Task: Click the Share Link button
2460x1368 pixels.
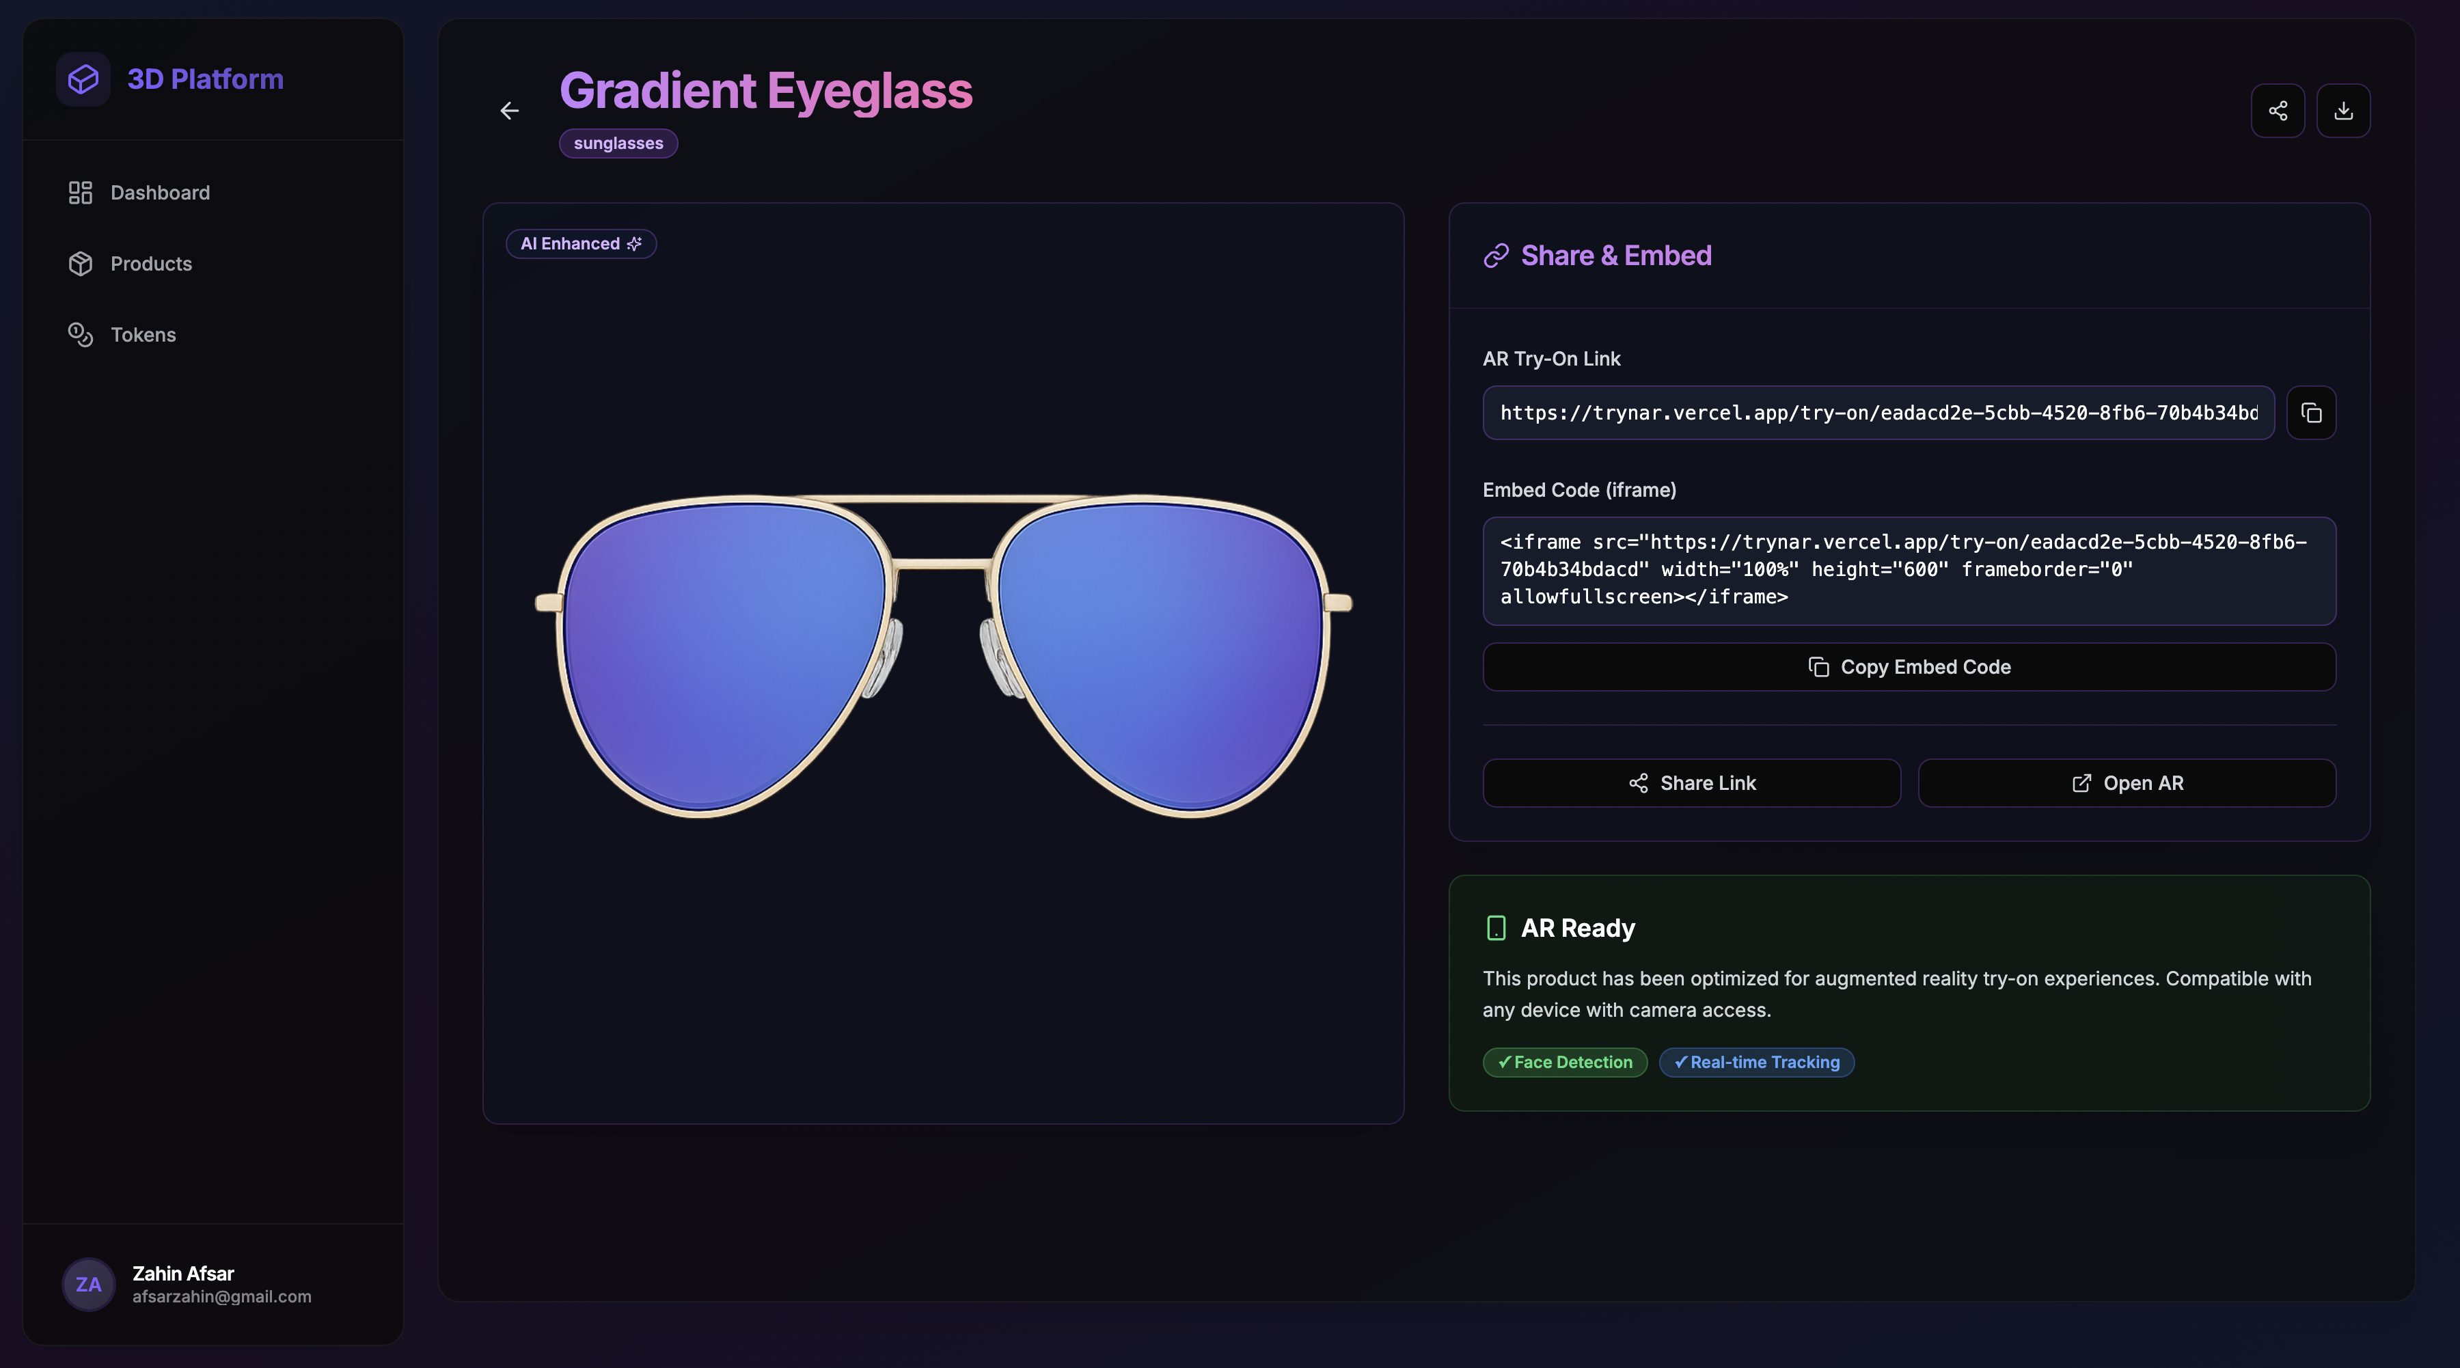Action: click(x=1691, y=783)
